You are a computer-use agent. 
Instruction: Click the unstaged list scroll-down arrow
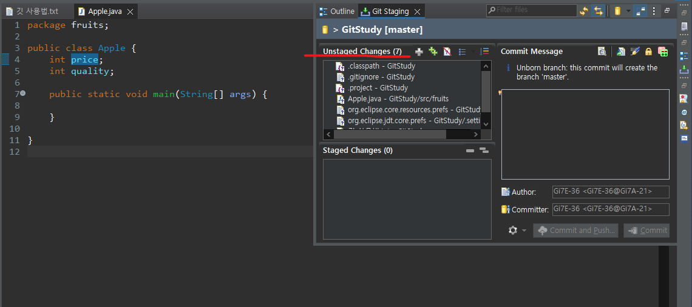[x=486, y=124]
